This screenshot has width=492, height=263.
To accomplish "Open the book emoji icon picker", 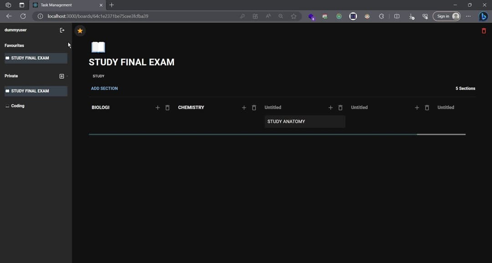I will tap(98, 47).
